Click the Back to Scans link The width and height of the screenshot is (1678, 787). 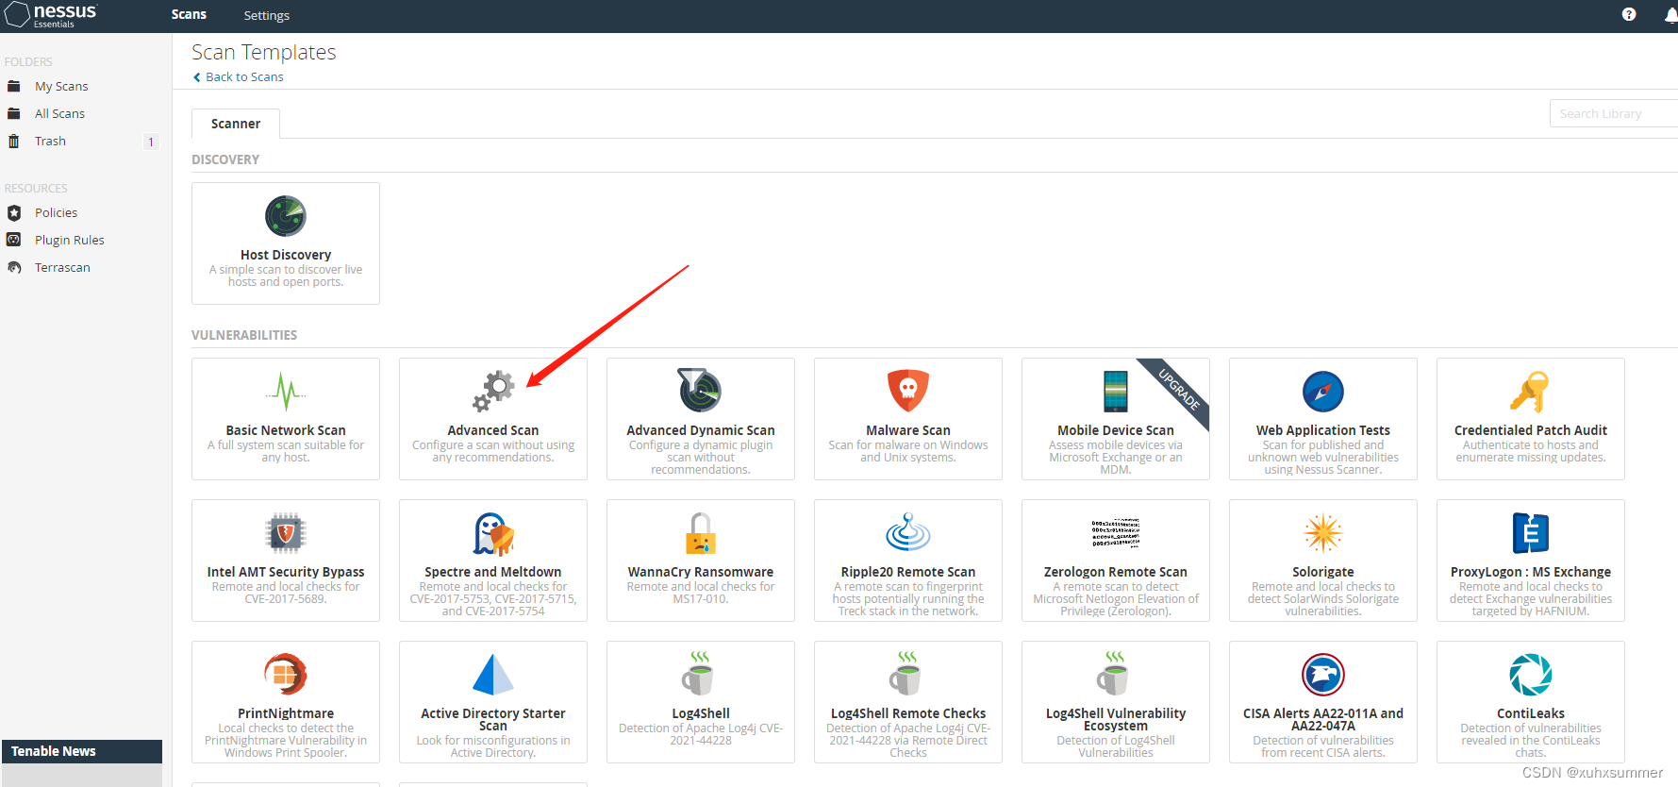tap(239, 77)
